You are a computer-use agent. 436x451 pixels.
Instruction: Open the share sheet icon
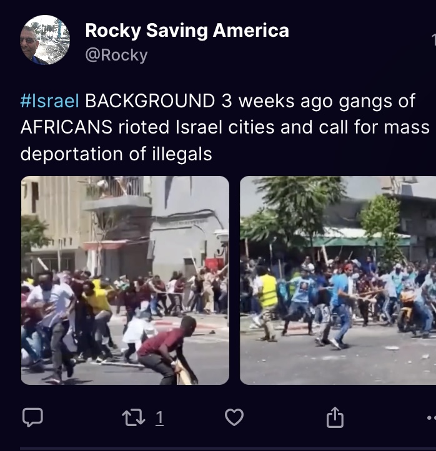(335, 417)
